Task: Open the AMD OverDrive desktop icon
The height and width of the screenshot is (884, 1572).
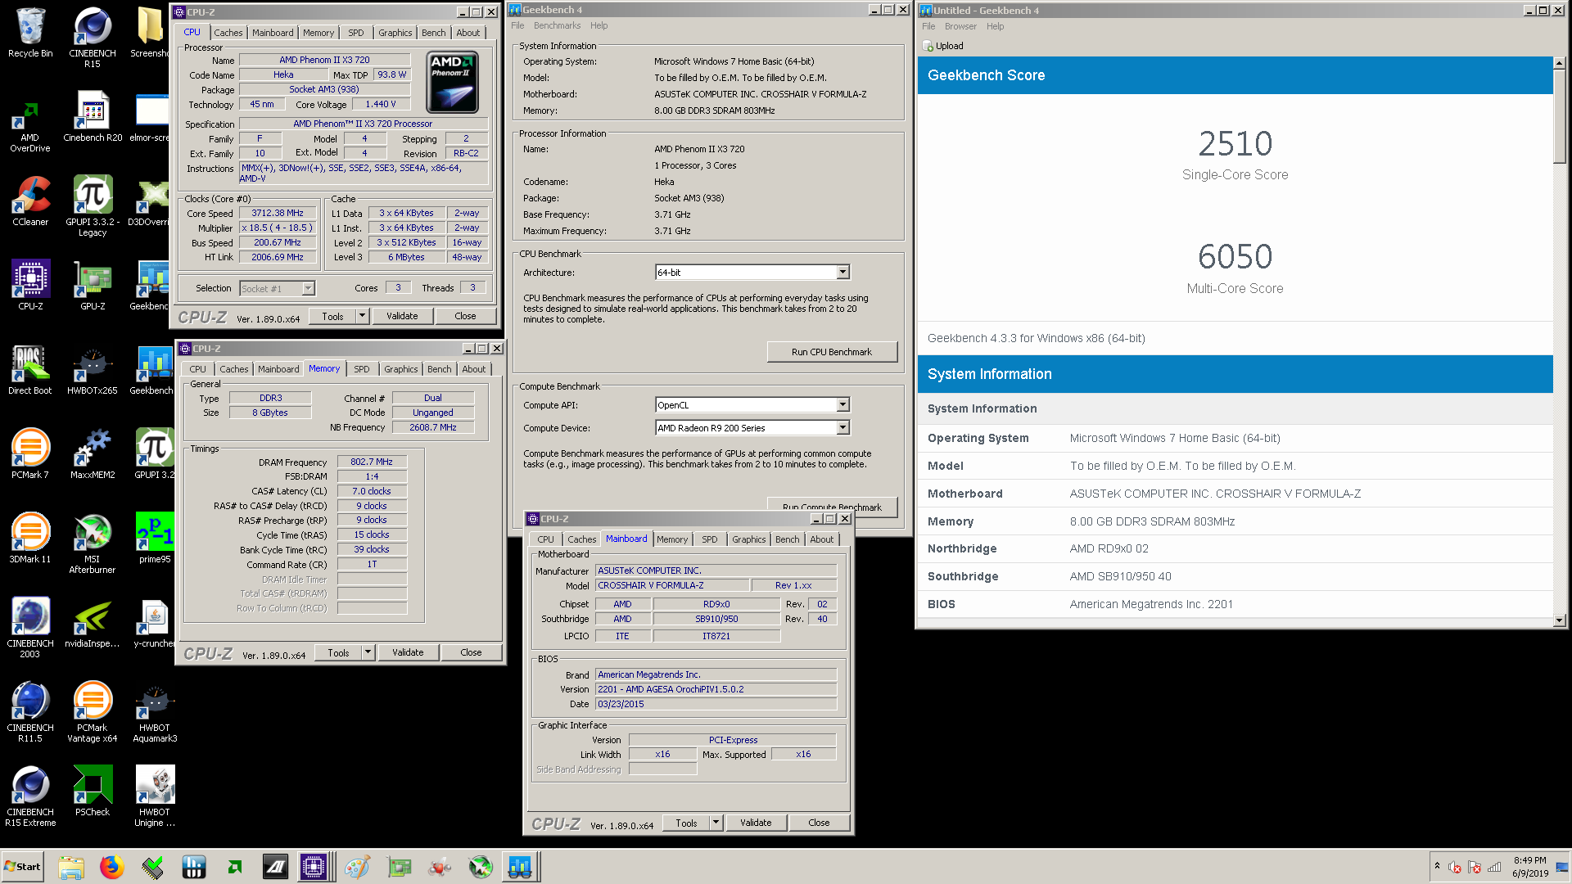Action: click(x=30, y=125)
